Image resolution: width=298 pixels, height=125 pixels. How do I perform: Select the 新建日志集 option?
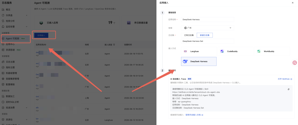click(205, 35)
